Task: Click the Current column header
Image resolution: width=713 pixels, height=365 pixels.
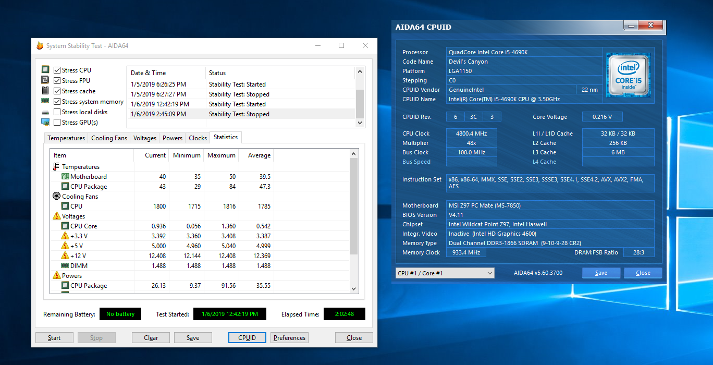Action: (152, 155)
